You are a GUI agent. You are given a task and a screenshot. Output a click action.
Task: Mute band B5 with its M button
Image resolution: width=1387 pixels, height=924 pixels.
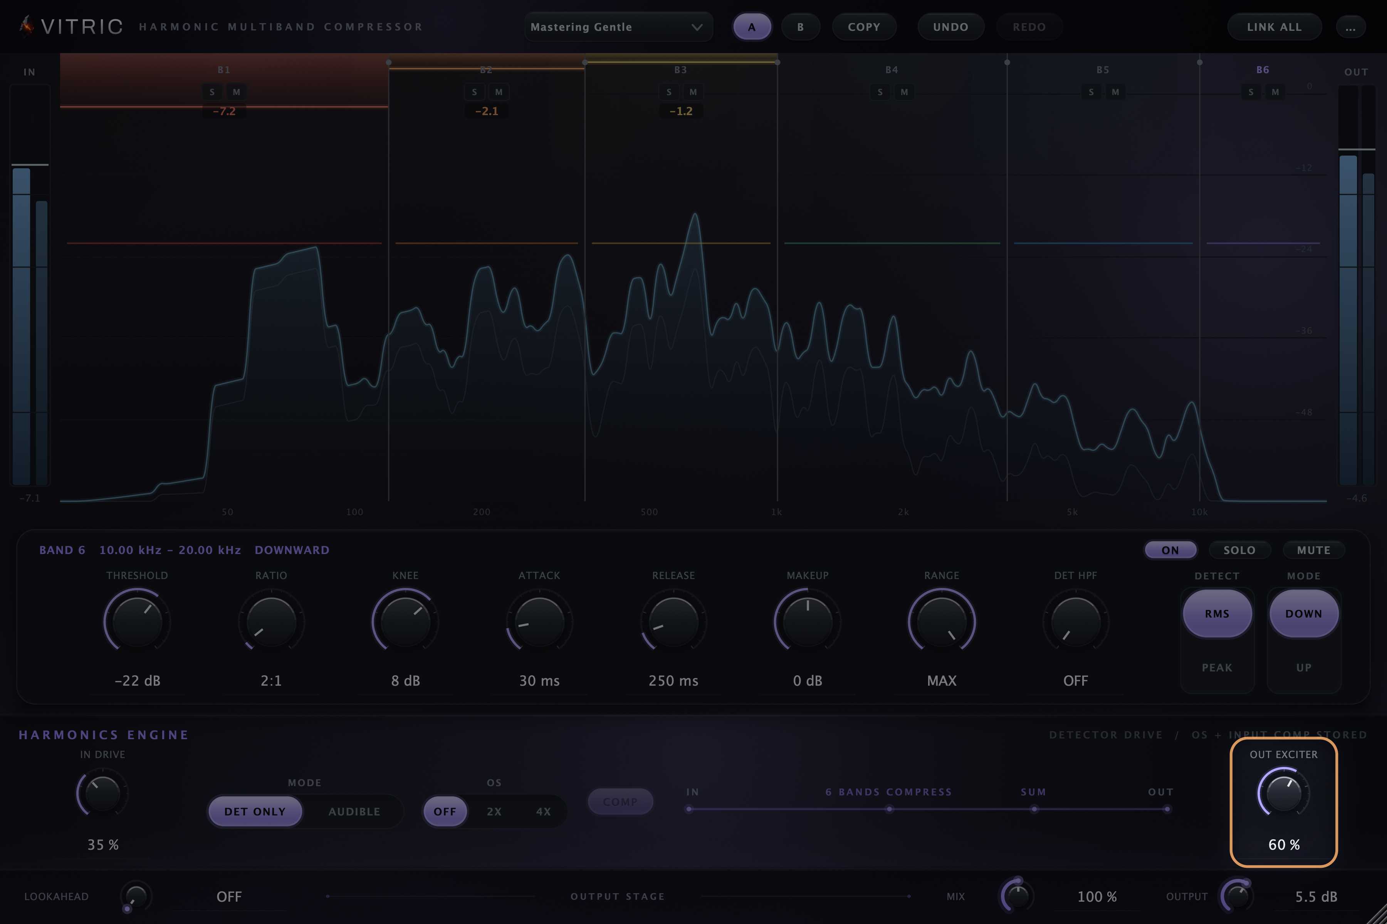pyautogui.click(x=1115, y=92)
